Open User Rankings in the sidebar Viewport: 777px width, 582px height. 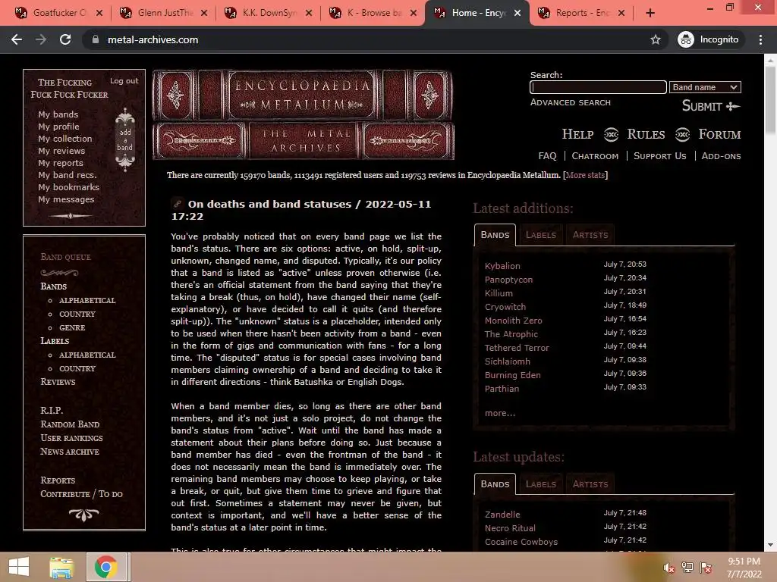(71, 438)
